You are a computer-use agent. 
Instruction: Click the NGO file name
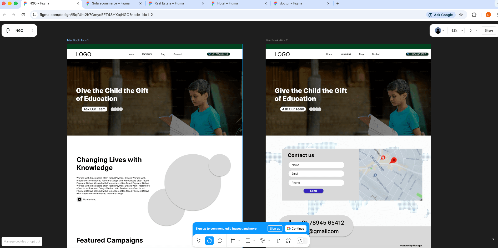point(19,31)
